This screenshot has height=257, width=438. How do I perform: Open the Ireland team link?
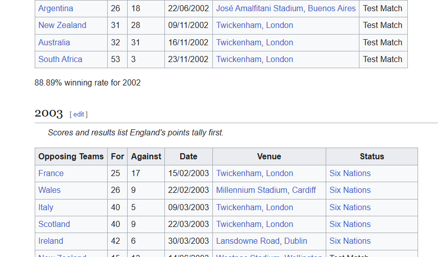click(x=51, y=241)
